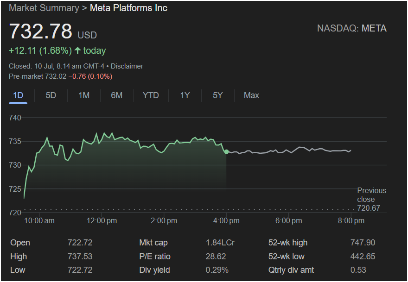408x282 pixels.
Task: Click the 12:00 pm axis label
Action: click(102, 221)
